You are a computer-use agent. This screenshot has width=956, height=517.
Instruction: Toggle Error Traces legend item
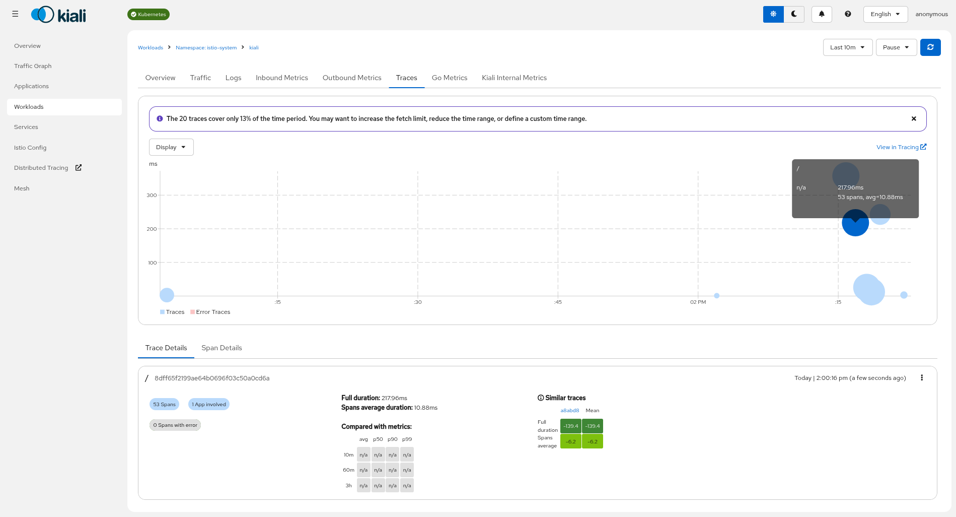(x=210, y=312)
